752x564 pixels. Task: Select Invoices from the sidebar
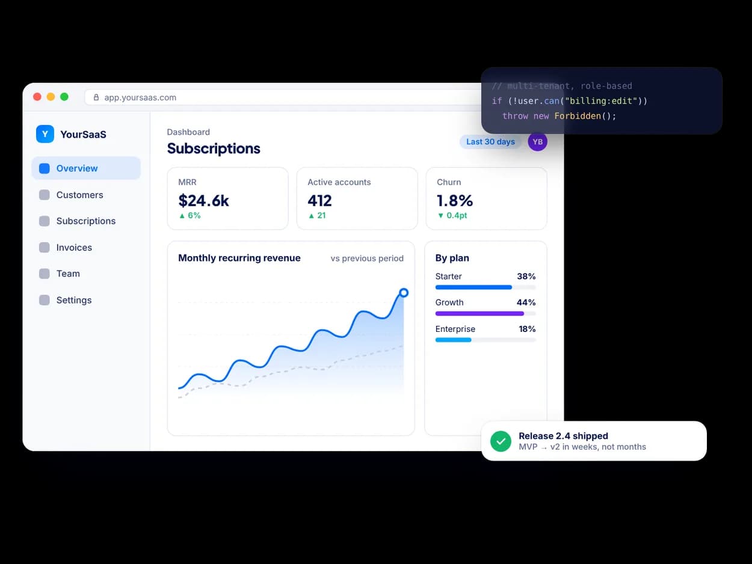click(x=86, y=248)
